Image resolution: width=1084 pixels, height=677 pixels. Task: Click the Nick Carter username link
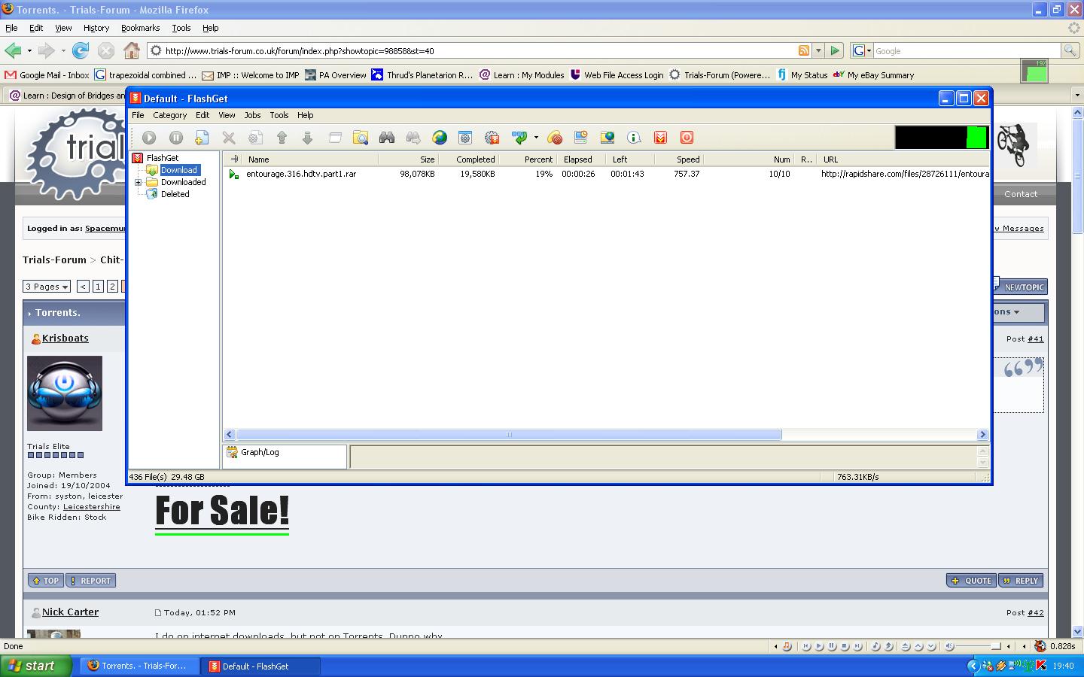[70, 612]
